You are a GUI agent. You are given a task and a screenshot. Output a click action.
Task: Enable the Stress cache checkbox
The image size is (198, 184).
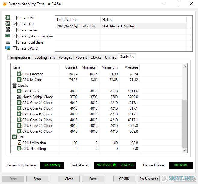(14, 30)
